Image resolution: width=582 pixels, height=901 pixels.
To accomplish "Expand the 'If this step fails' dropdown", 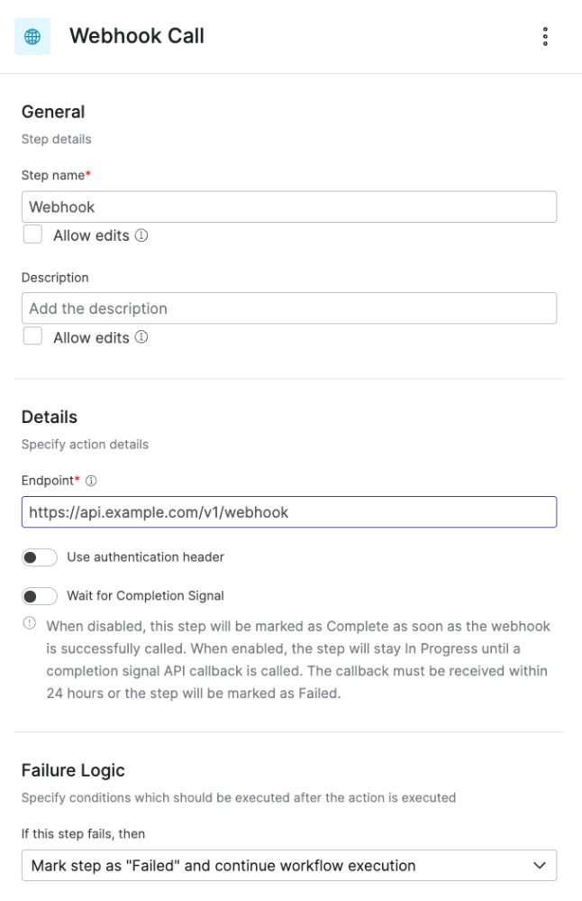I will coord(289,865).
